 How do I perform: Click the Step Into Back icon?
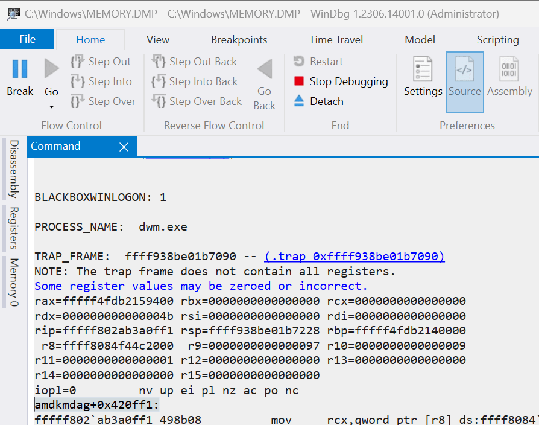(x=159, y=81)
